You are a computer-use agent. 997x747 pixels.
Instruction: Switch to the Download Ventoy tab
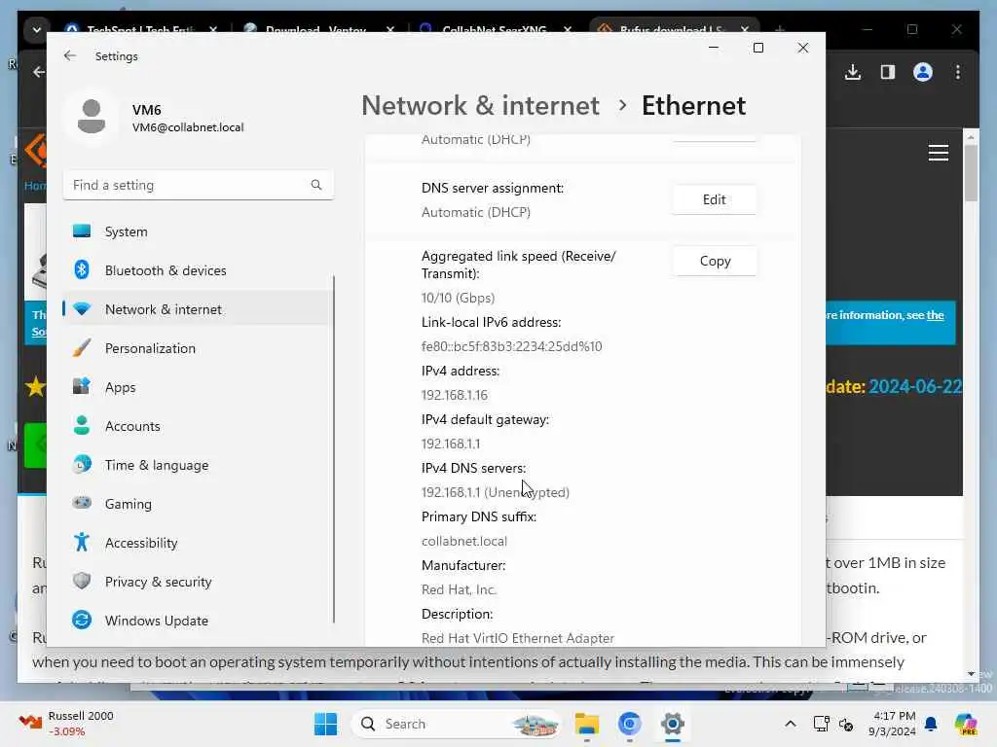coord(316,29)
